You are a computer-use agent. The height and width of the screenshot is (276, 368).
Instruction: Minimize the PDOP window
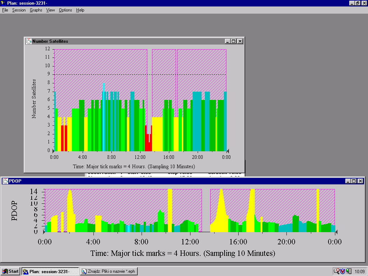click(348, 181)
